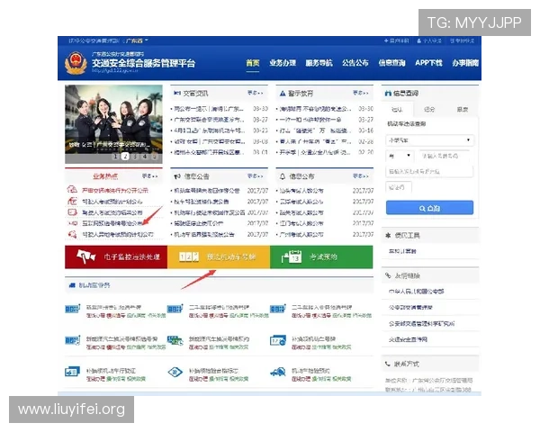Screen dimensions: 540x432
Task: Click the 机动车检验预约 car-magnifier icon
Action: (x=278, y=373)
